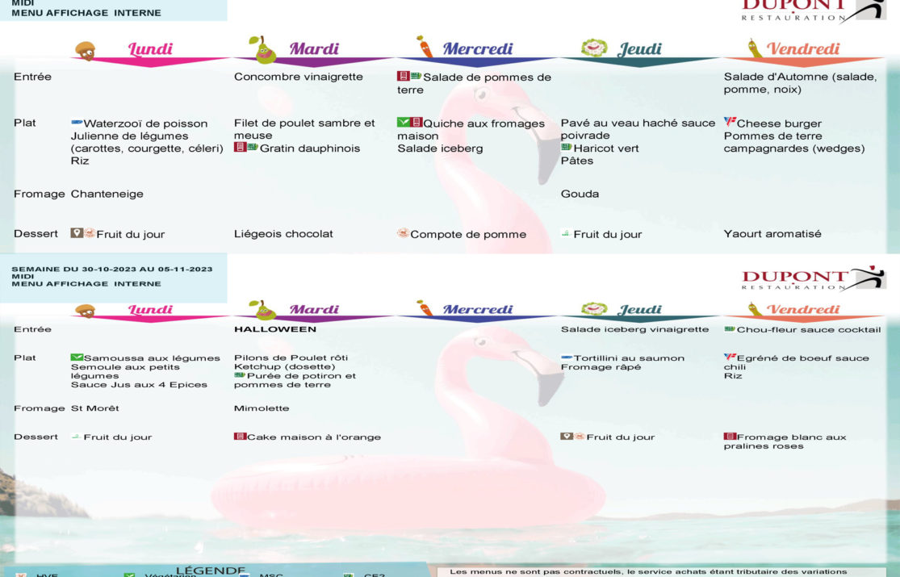Screen dimensions: 900x577
Task: Click the dish 'Tortillini au saumon'
Action: [629, 357]
